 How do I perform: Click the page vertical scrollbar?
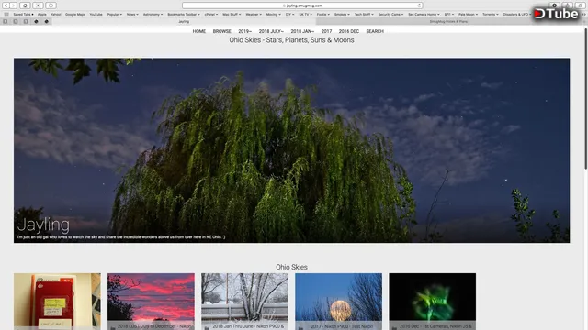tap(586, 99)
